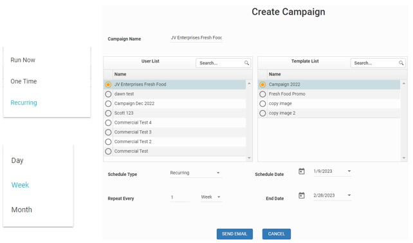Click the User List search magnifier icon
Viewport: 413px width, 243px height.
point(246,63)
